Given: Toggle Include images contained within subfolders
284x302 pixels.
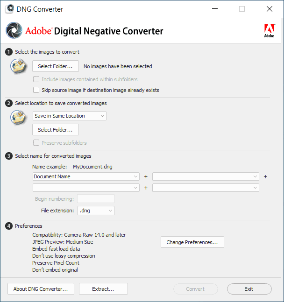Looking at the screenshot, I should (36, 79).
